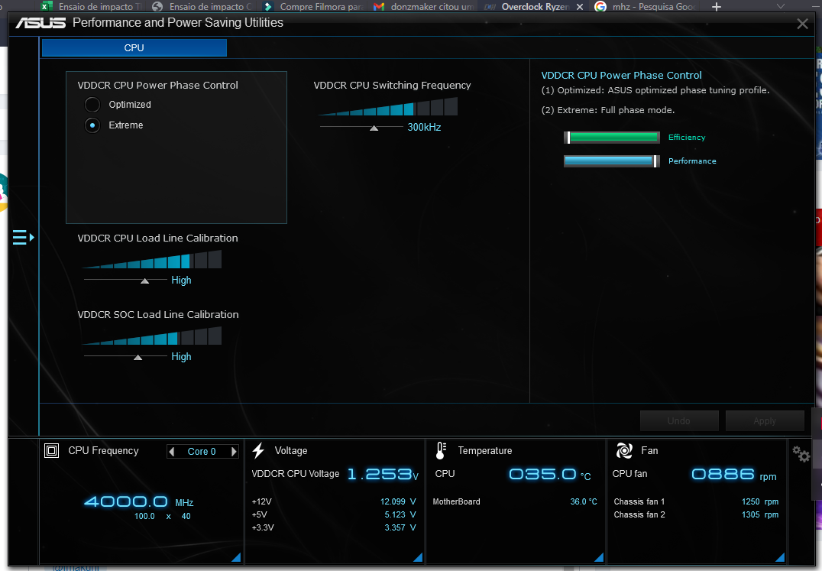Adjust VDDCR CPU Switching Frequency slider handle
Image resolution: width=822 pixels, height=571 pixels.
tap(374, 128)
